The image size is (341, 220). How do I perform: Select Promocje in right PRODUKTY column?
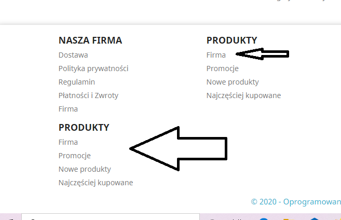(222, 68)
